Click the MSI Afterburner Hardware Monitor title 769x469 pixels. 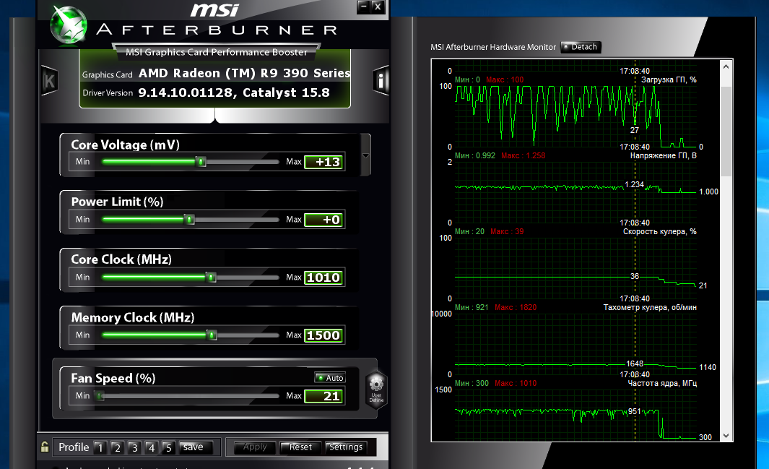(493, 47)
